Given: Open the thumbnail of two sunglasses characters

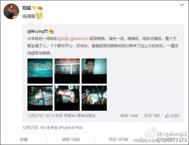Looking at the screenshot, I should [x=94, y=98].
